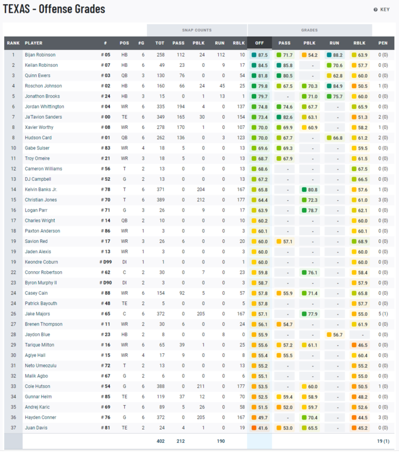Click the SNAP COUNTS group header
This screenshot has width=399, height=452.
(x=196, y=30)
